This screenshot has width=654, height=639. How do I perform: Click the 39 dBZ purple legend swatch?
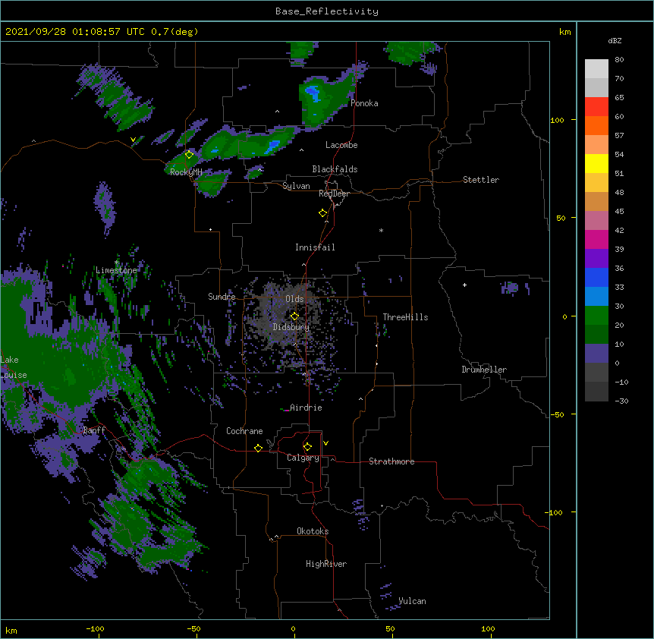coord(596,258)
